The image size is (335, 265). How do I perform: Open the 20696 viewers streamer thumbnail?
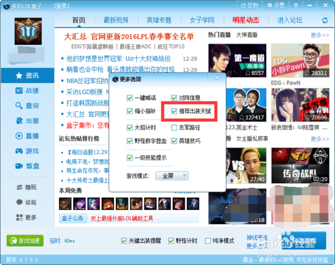coord(300,105)
